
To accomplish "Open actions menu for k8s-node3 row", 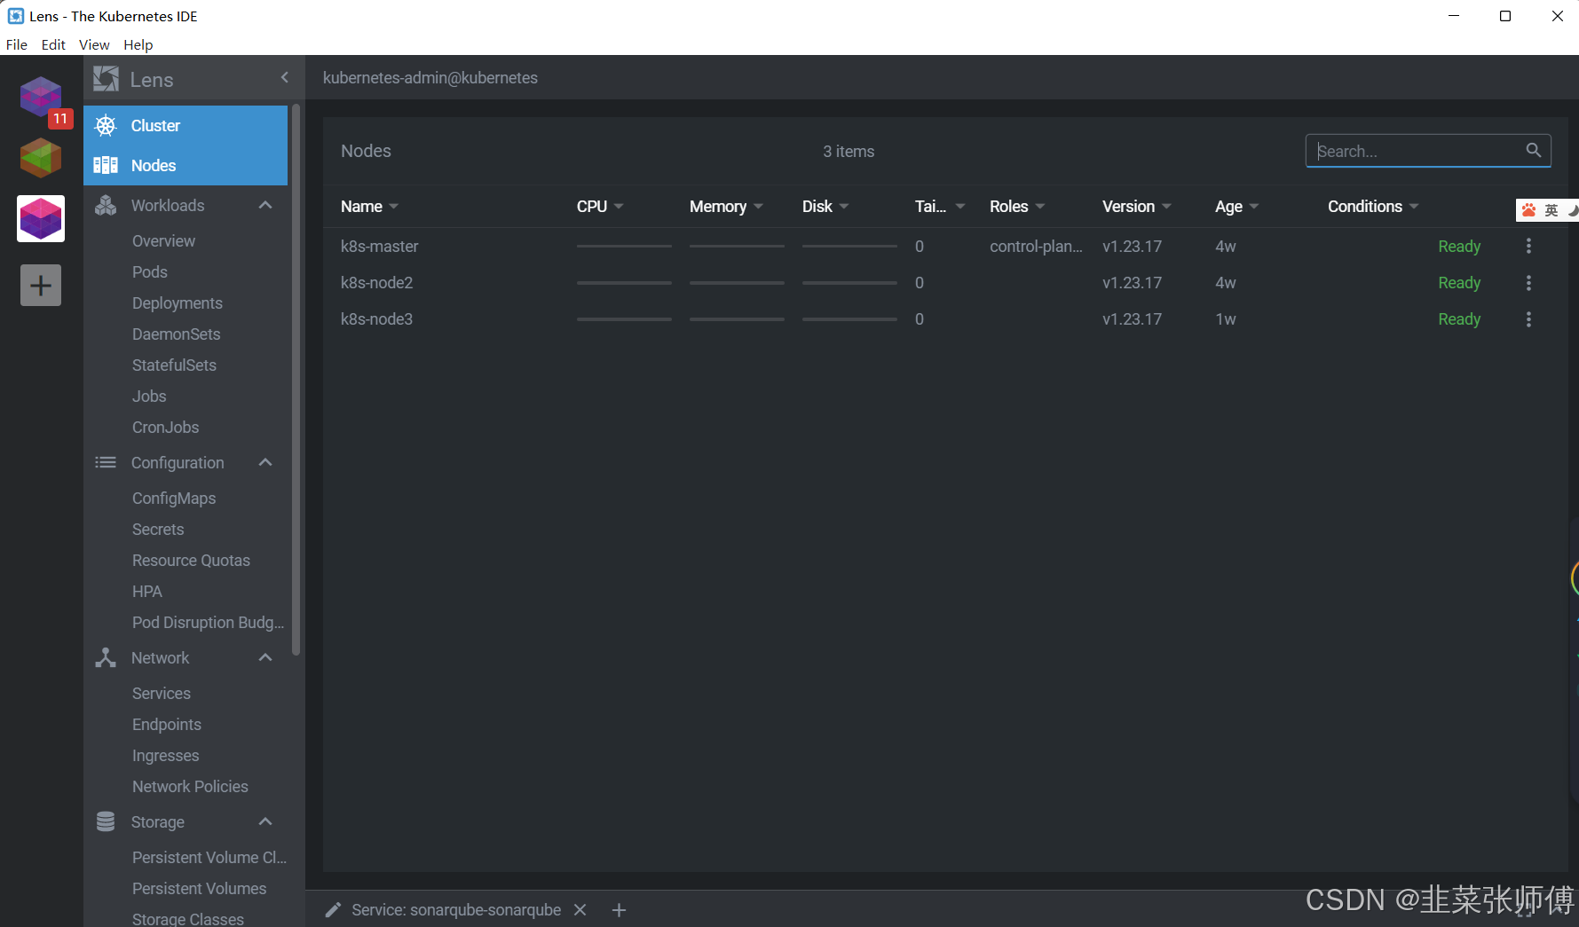I will tap(1528, 319).
